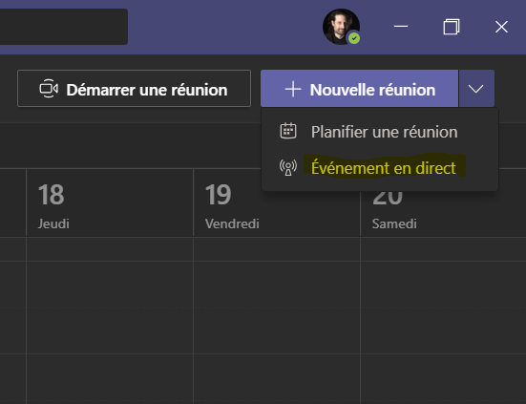Click the broadcast antenna icon for live event
Screen dimensions: 526x404
point(288,167)
